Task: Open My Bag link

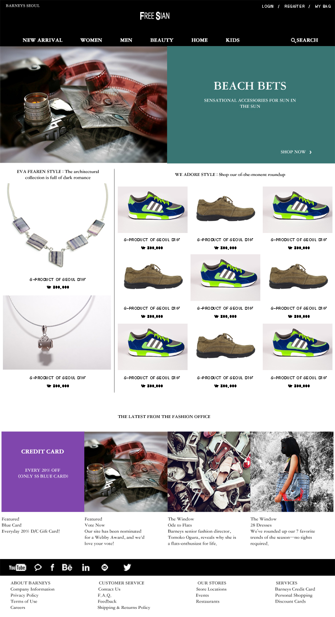Action: pos(323,6)
